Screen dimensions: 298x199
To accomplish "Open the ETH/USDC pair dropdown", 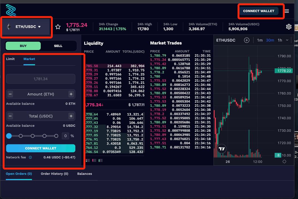I will 26,27.
